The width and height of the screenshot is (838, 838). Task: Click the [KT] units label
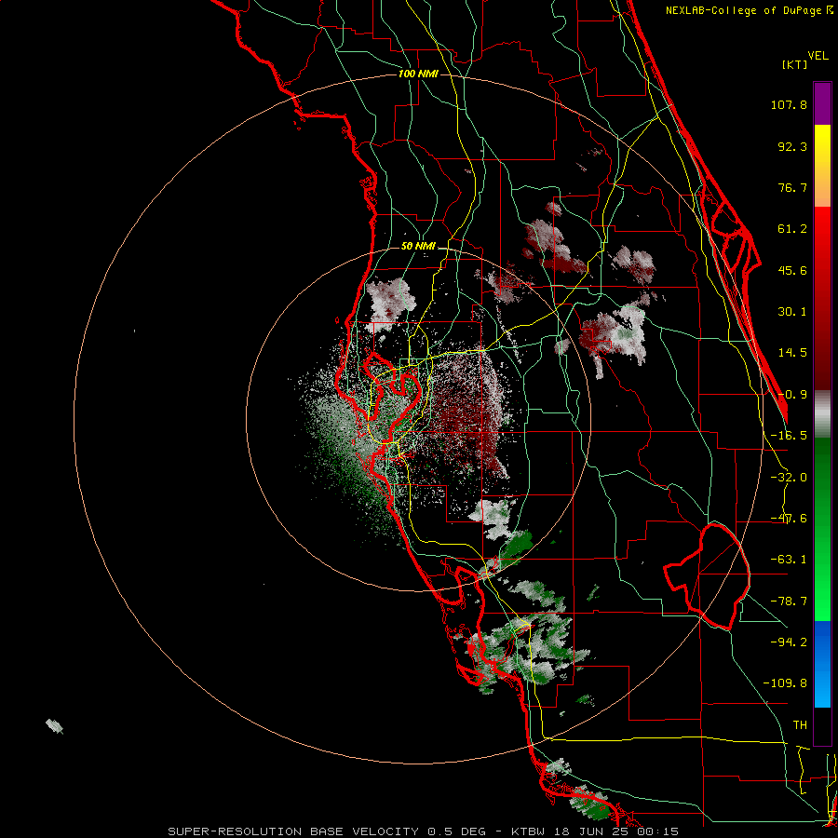(x=794, y=64)
